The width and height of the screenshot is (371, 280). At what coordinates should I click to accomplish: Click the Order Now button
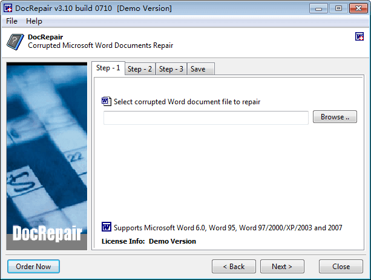(x=33, y=267)
